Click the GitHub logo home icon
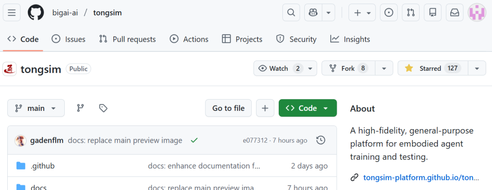This screenshot has height=190, width=492. pyautogui.click(x=36, y=13)
